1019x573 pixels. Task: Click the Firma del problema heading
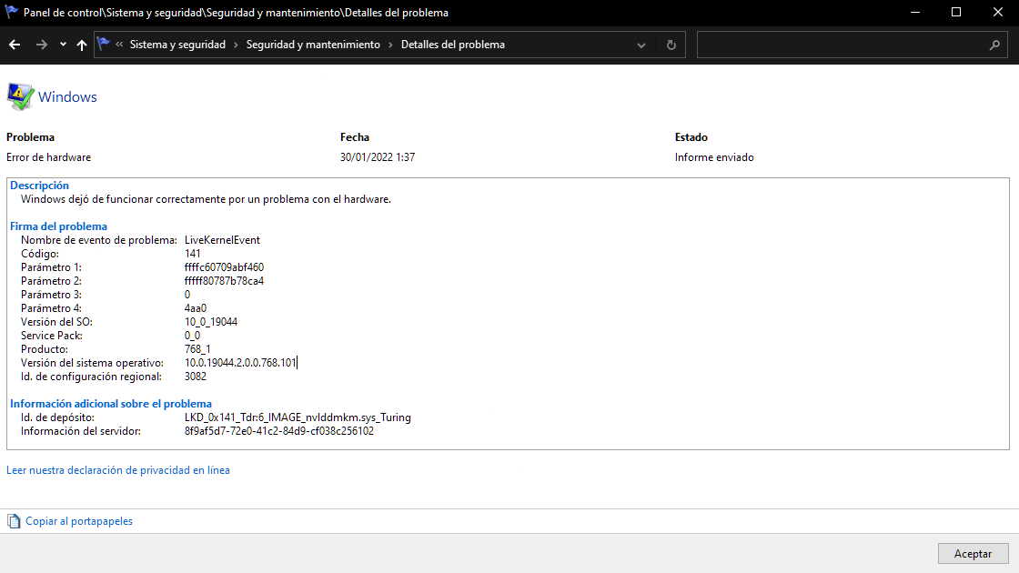(58, 226)
